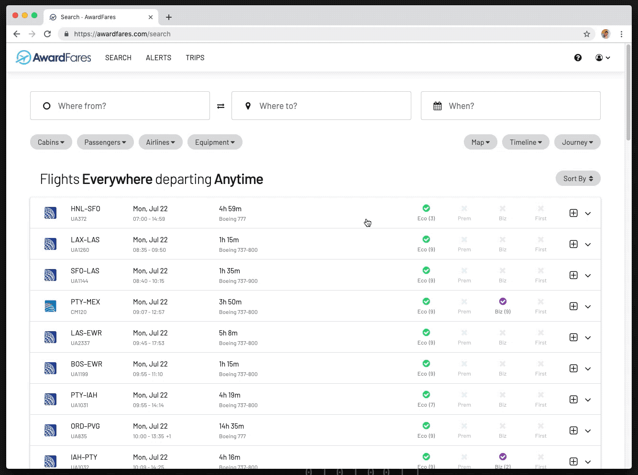Bookmark this page with star icon
Screen dimensions: 638x475
click(x=587, y=34)
